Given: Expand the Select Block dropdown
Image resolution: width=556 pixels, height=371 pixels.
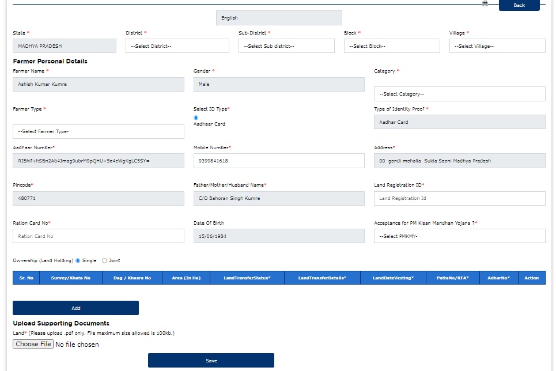Looking at the screenshot, I should tap(392, 46).
